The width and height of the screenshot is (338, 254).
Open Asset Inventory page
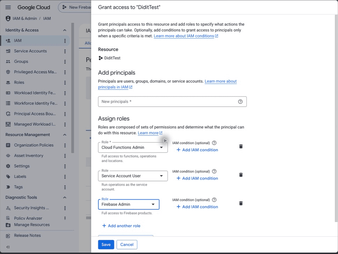click(29, 155)
